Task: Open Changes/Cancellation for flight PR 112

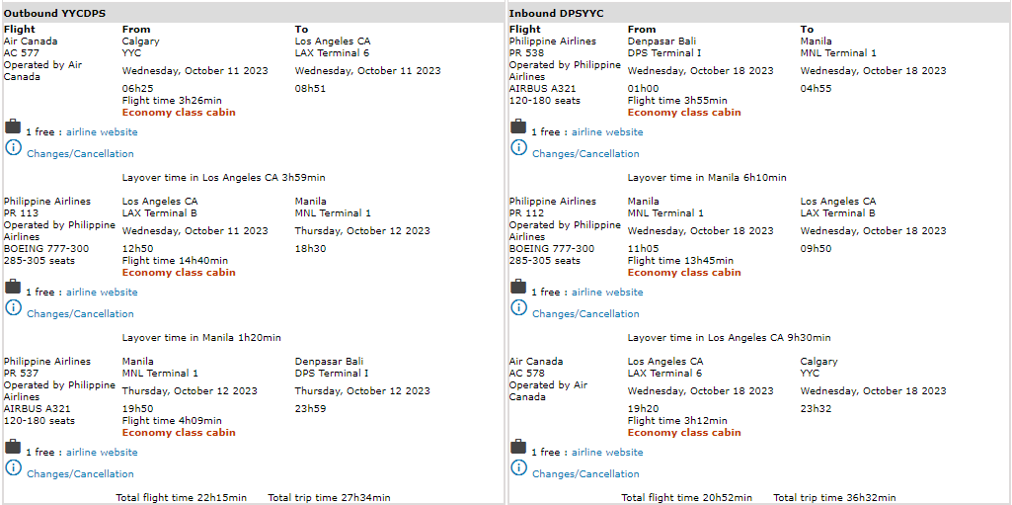Action: click(x=585, y=314)
